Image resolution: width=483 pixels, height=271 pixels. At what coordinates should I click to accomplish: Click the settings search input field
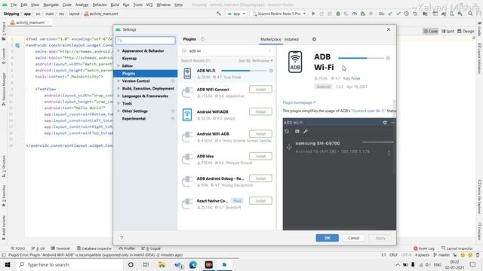(146, 40)
